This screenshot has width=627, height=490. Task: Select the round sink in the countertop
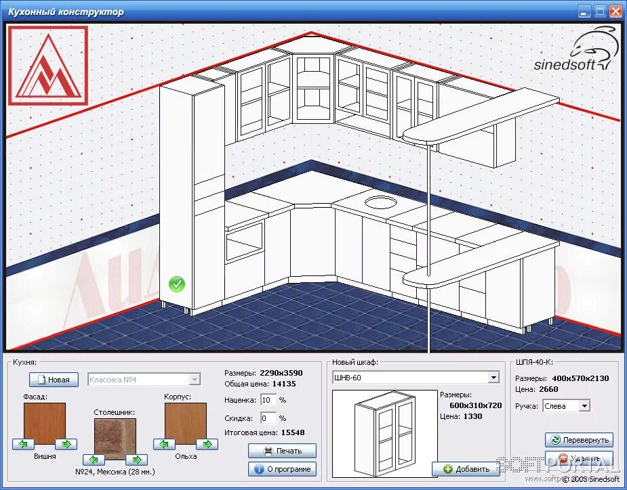[380, 202]
